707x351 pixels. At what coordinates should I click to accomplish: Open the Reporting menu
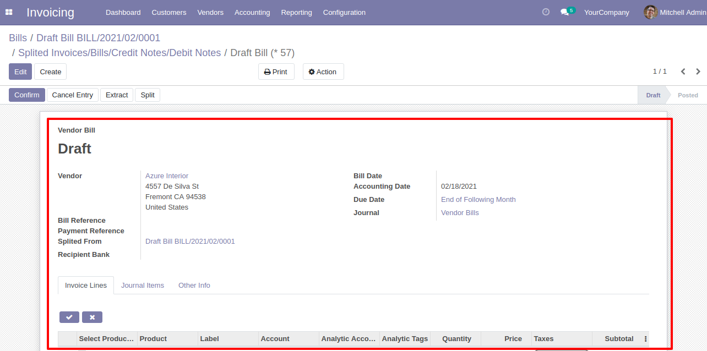pos(296,12)
